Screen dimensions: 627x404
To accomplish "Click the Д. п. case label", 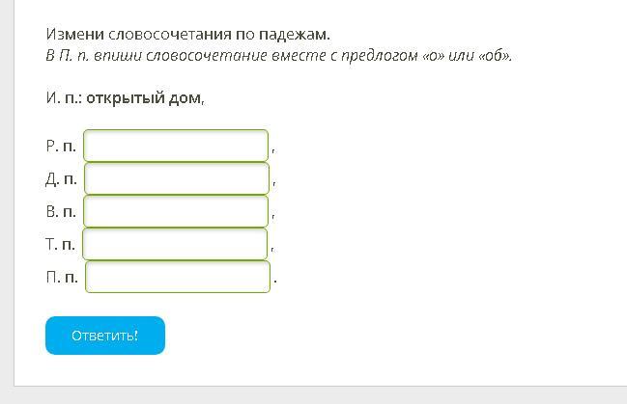I will (61, 178).
